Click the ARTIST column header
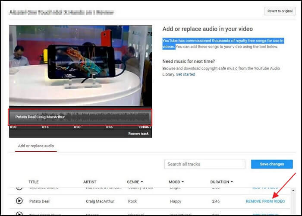This screenshot has height=216, width=302. 90,182
